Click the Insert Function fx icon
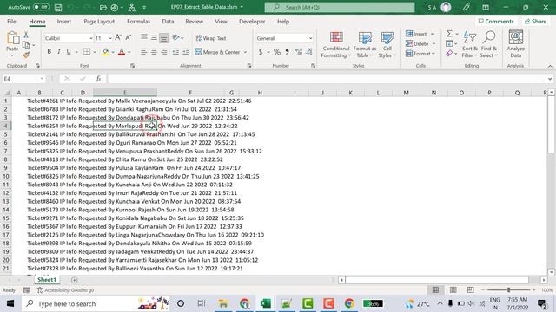The image size is (556, 312). tap(98, 79)
